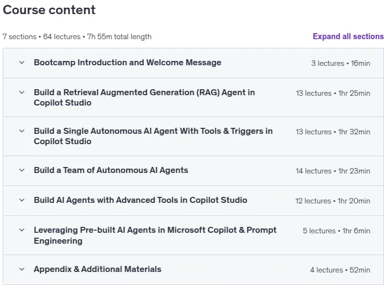Expand the RAG Agent section chevron

tap(22, 92)
